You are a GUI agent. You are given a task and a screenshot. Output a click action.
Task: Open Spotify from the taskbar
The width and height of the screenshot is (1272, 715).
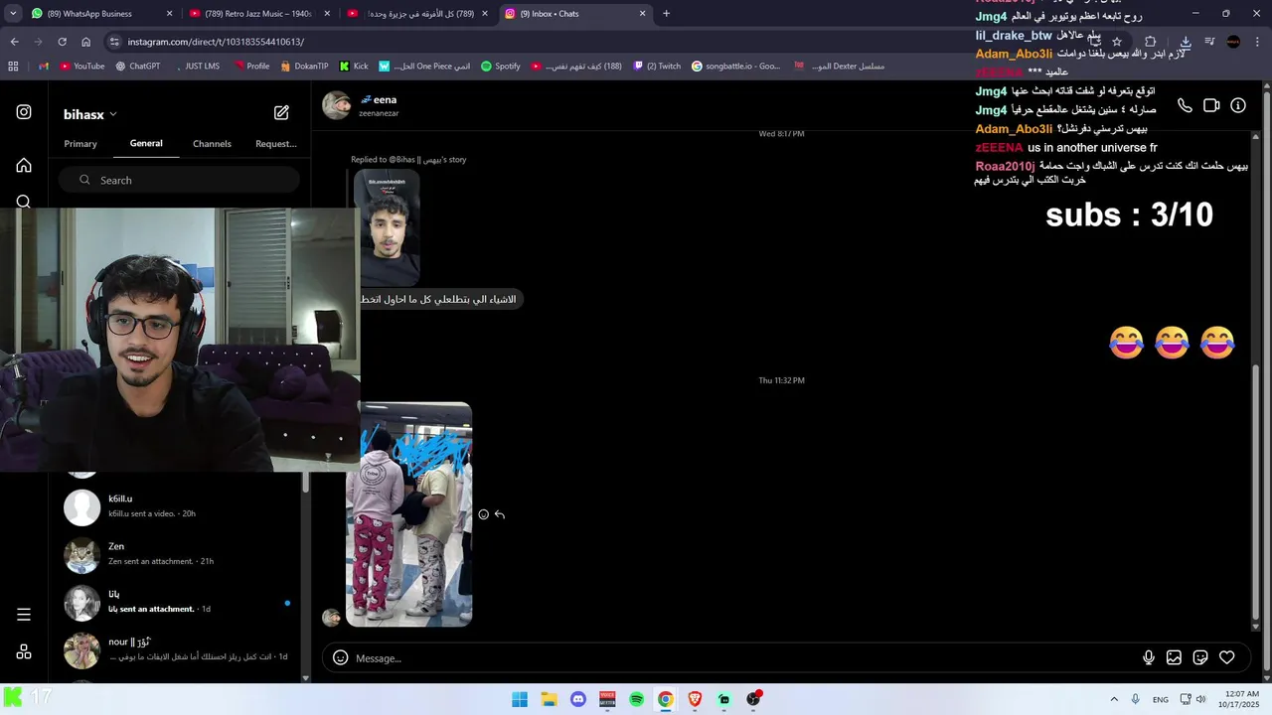(x=637, y=699)
